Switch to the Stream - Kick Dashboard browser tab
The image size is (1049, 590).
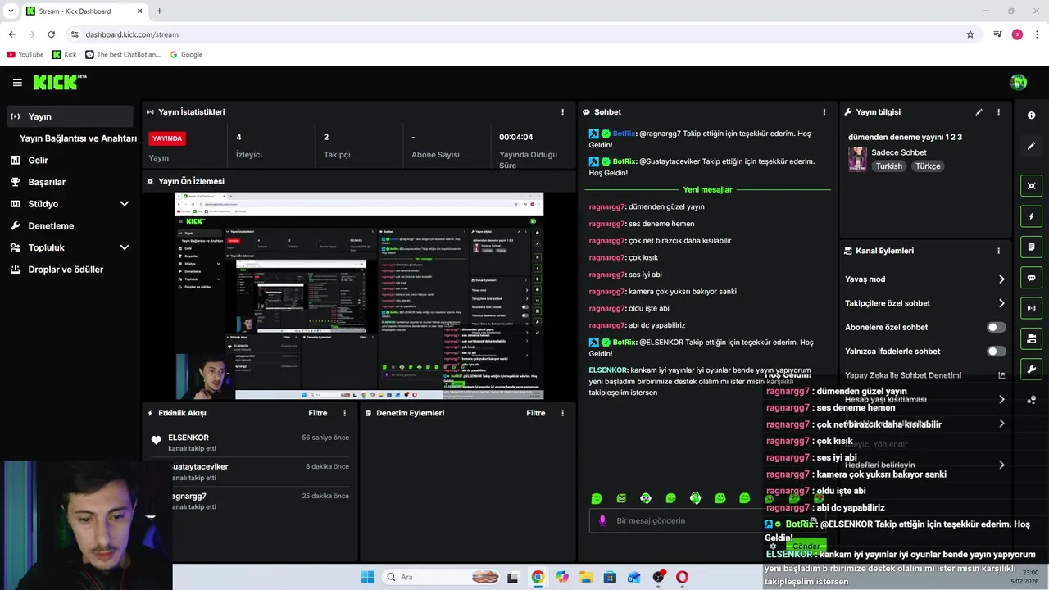pos(84,11)
